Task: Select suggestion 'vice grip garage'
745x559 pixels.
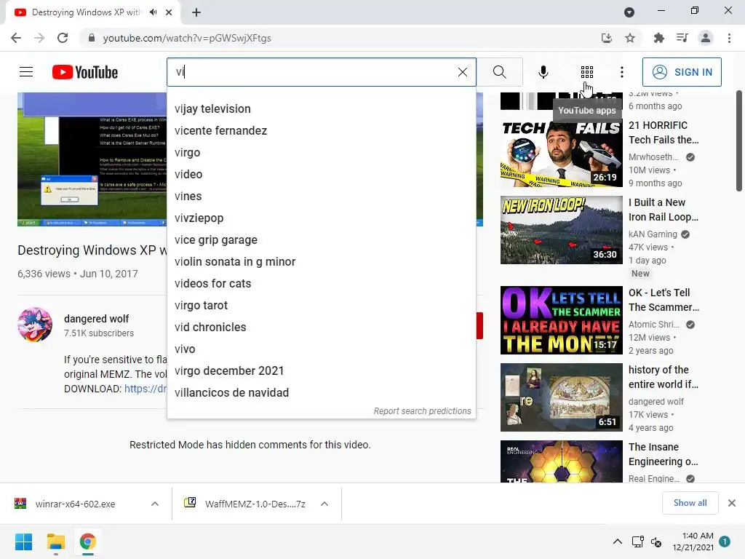Action: tap(321, 240)
